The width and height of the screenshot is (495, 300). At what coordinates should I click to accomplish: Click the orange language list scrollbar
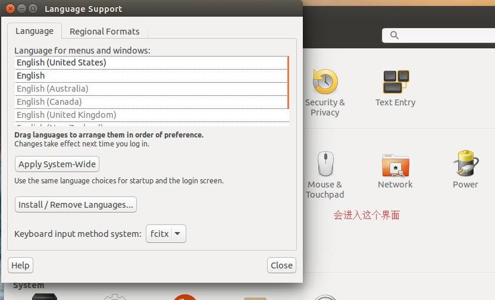pos(289,82)
